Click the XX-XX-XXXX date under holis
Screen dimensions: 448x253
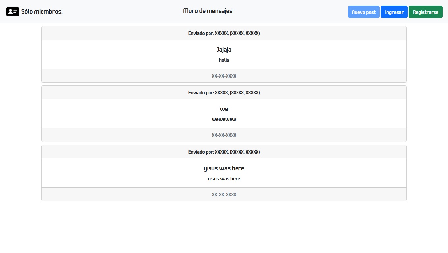coord(224,76)
